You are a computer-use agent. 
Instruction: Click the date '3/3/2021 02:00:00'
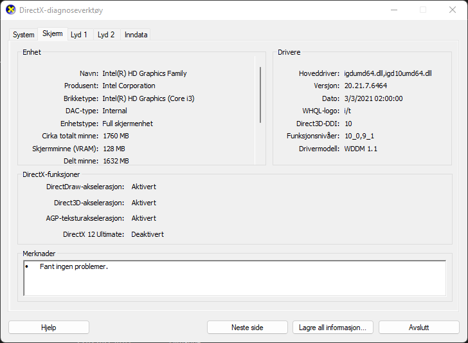(x=373, y=98)
